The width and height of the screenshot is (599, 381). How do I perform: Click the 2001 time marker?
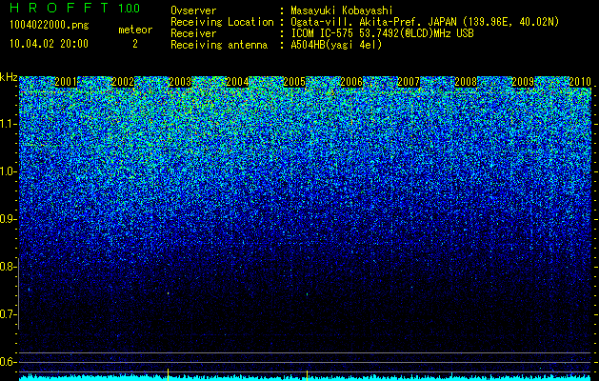[66, 82]
